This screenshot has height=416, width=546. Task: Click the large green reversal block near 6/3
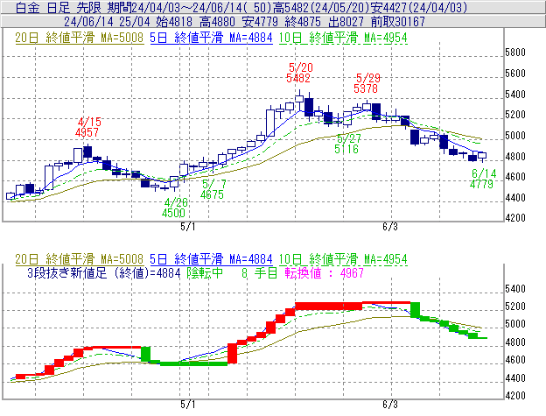pyautogui.click(x=415, y=310)
